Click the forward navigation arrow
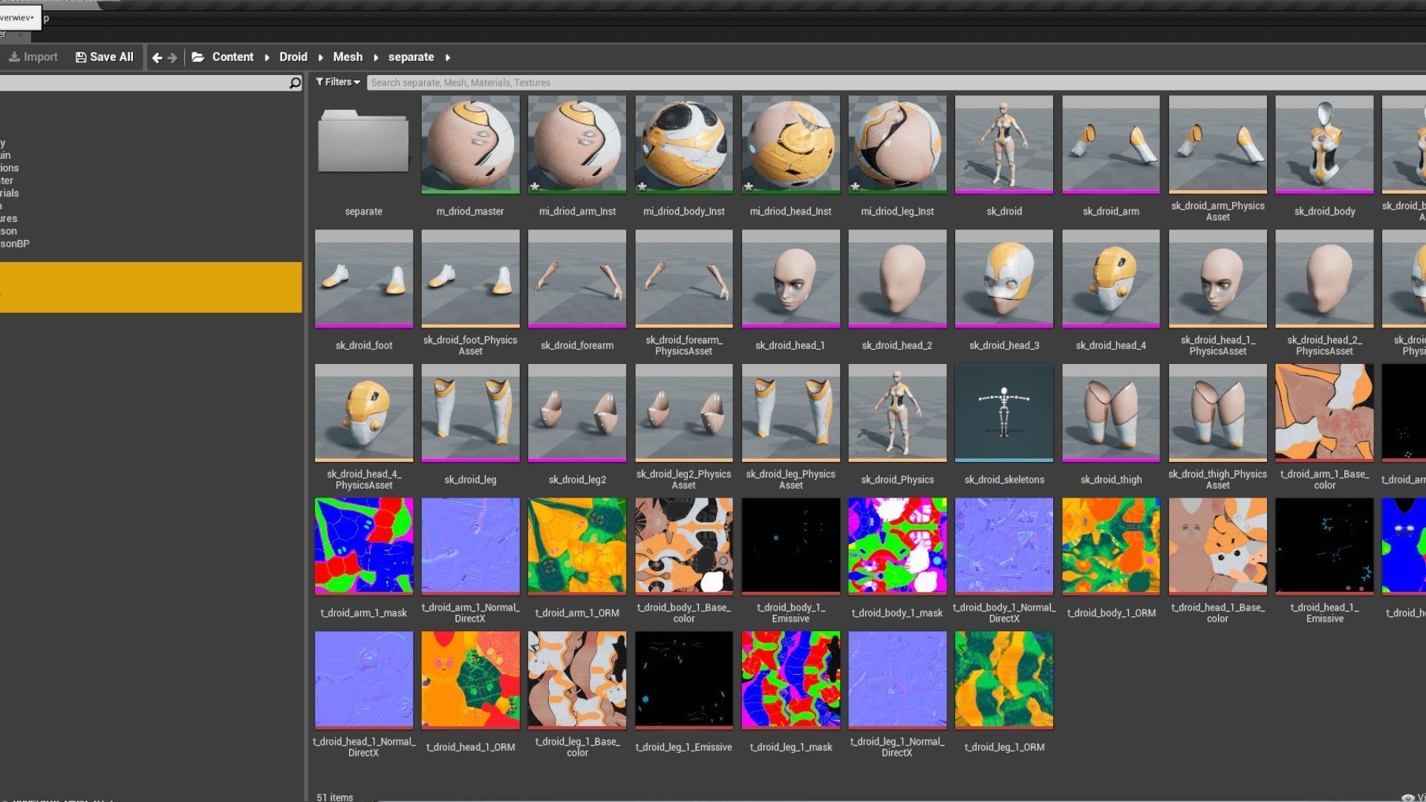 [x=172, y=57]
